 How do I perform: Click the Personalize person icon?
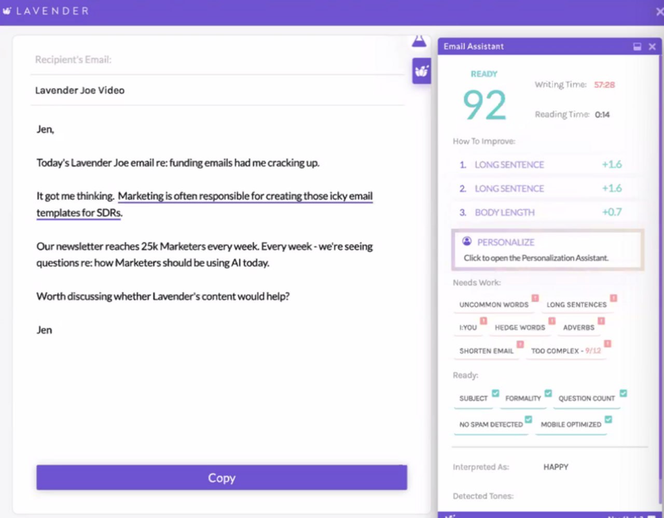pos(467,241)
